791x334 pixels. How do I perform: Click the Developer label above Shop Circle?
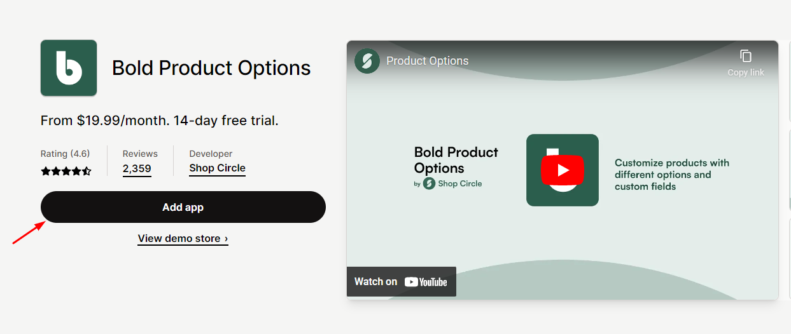tap(211, 154)
